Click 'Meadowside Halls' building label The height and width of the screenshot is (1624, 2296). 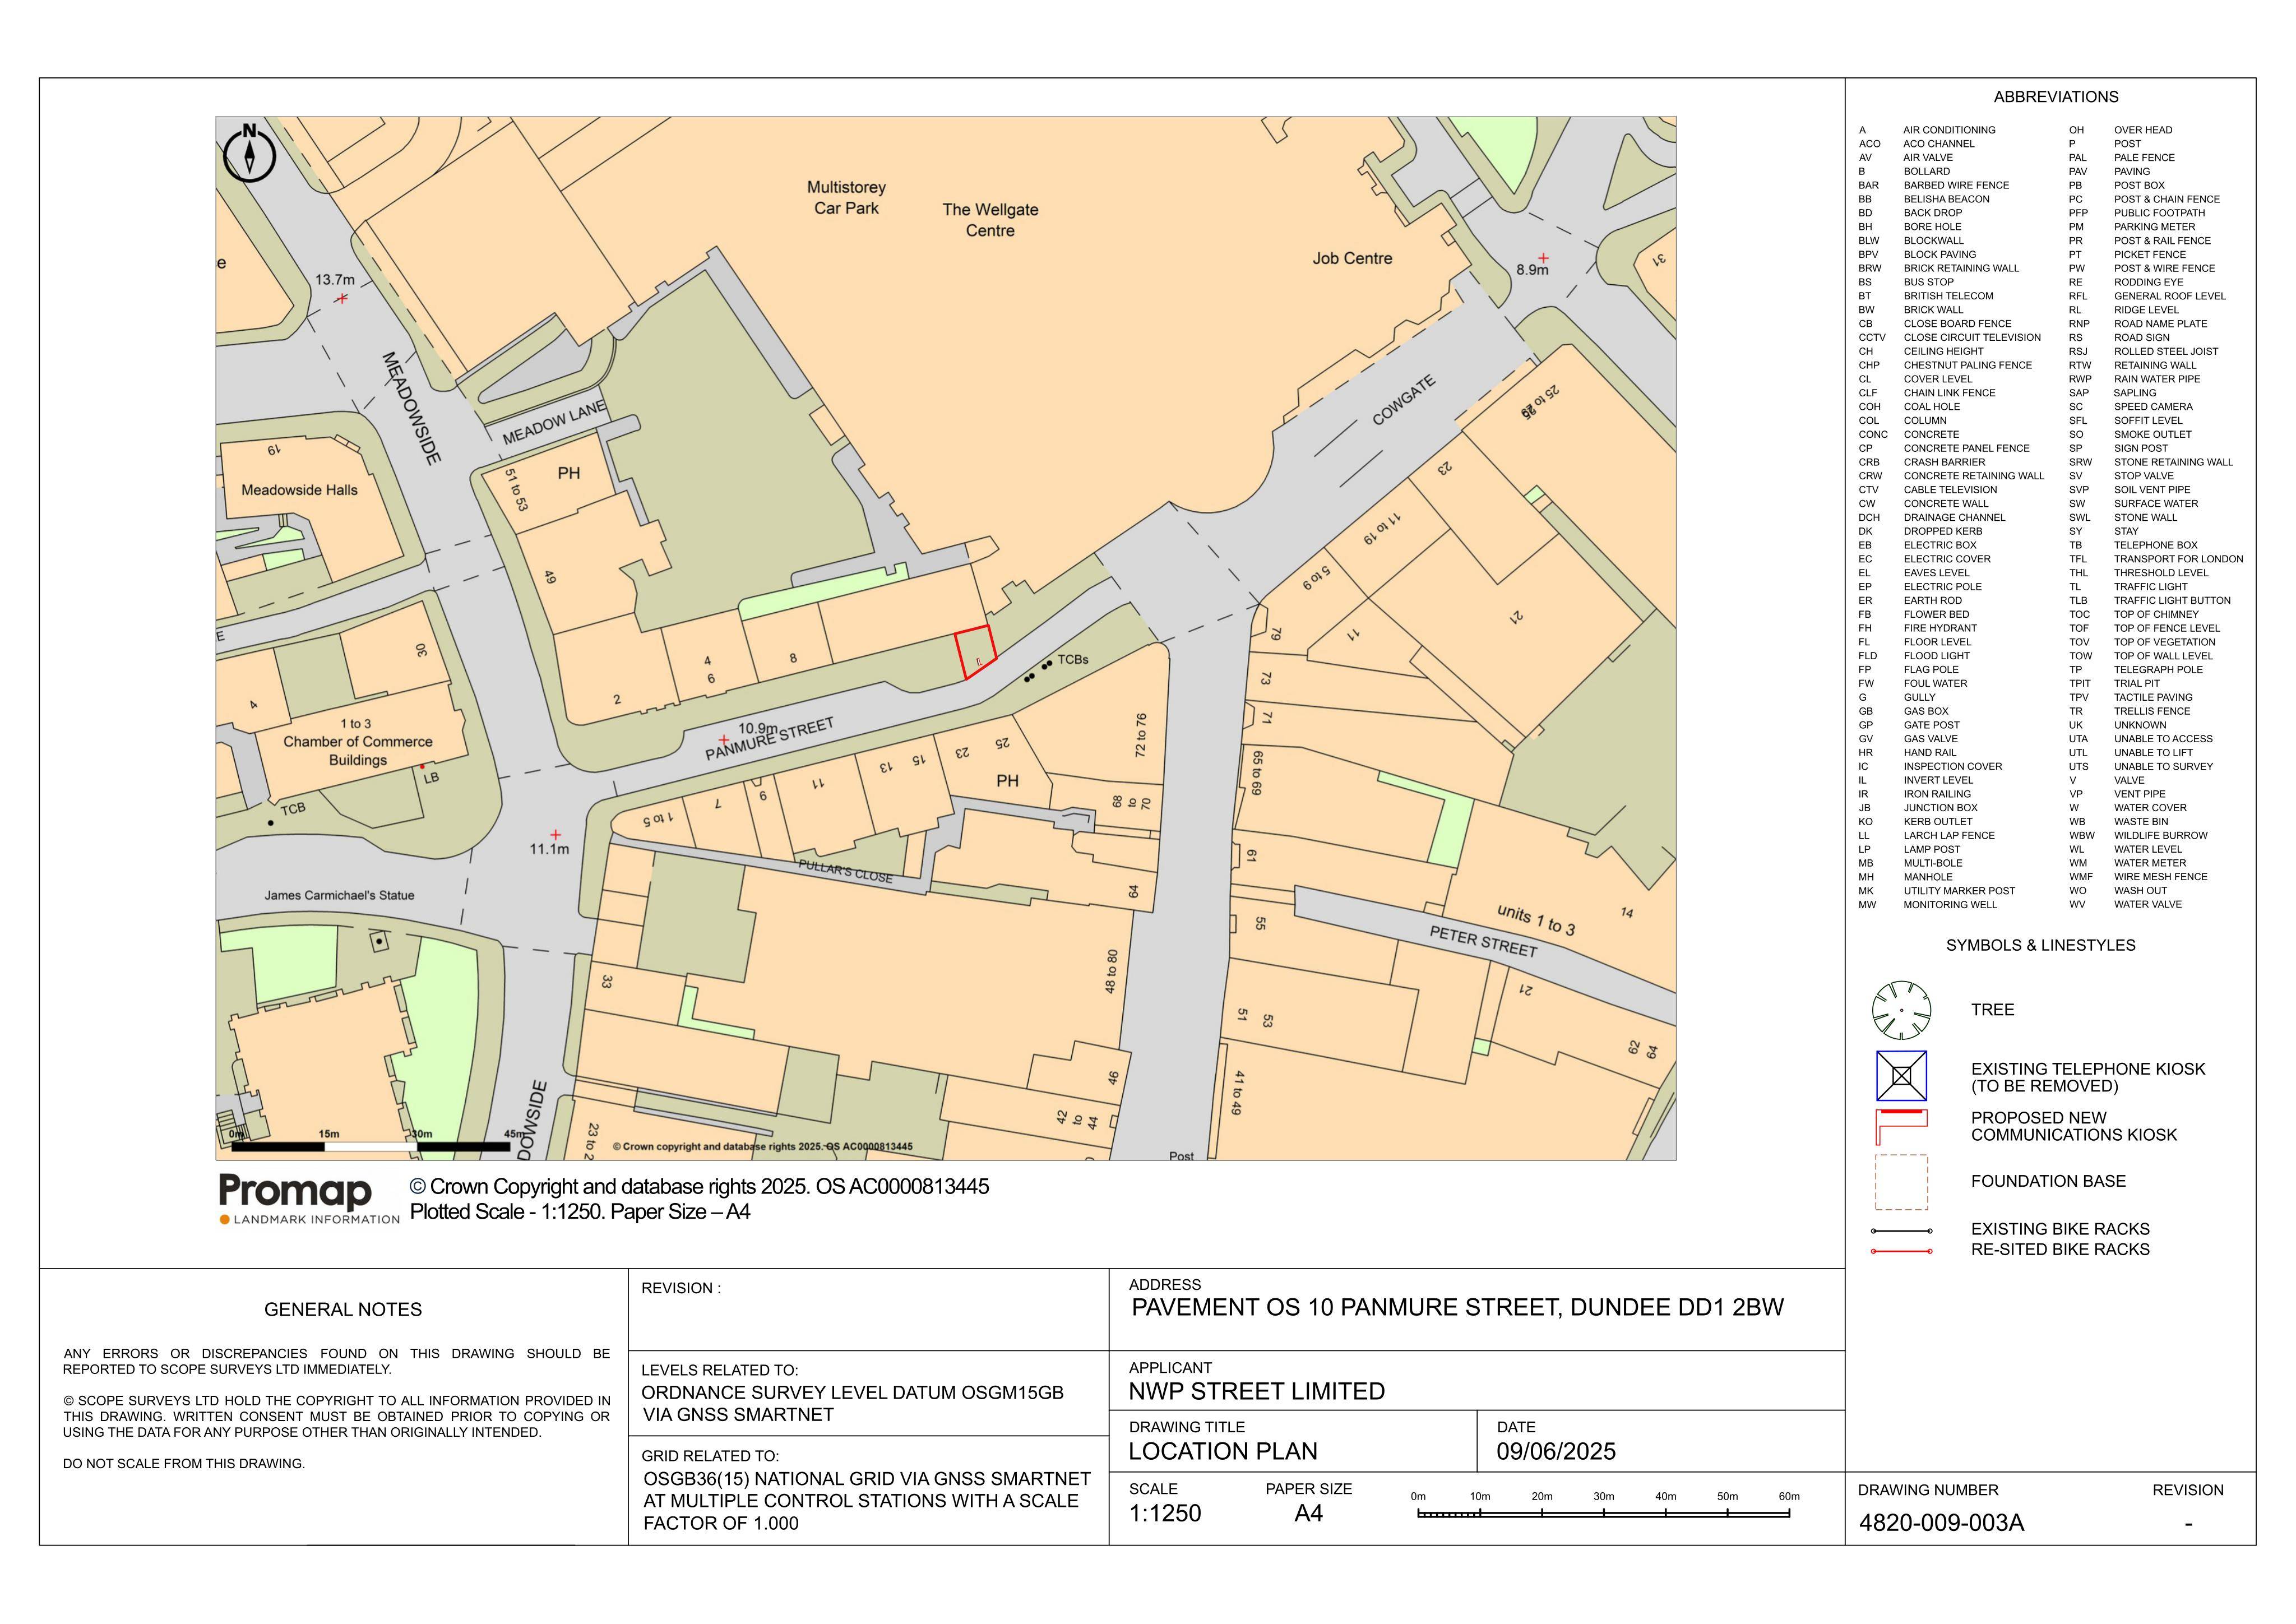(299, 490)
